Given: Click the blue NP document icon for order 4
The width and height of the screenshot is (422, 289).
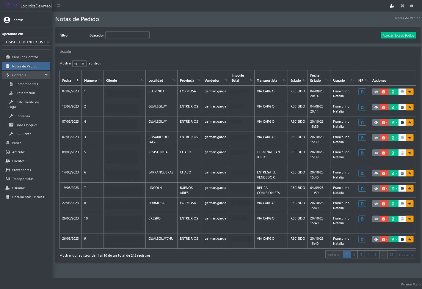Looking at the screenshot, I should [x=362, y=122].
